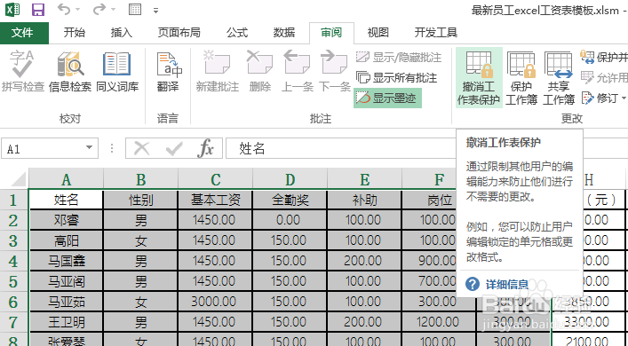Select row 2 header
Image resolution: width=628 pixels, height=346 pixels.
13,220
